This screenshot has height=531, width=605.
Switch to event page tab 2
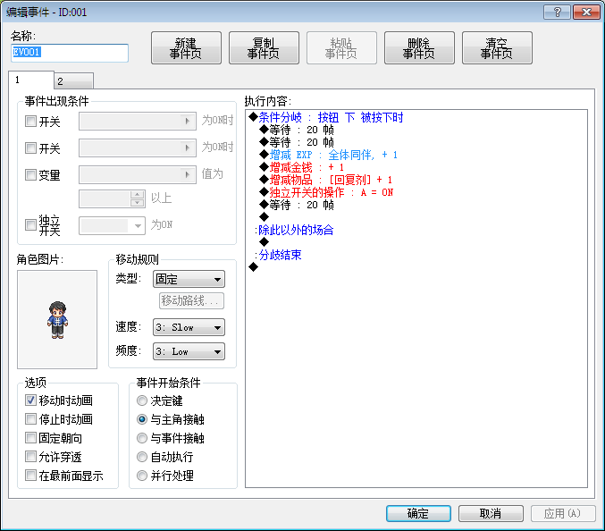(x=73, y=81)
